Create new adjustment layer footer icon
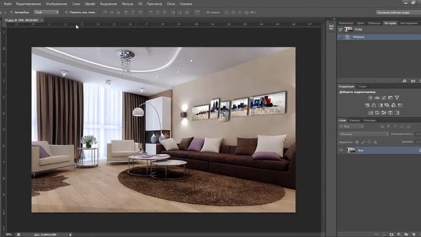This screenshot has height=237, width=421. [399, 234]
